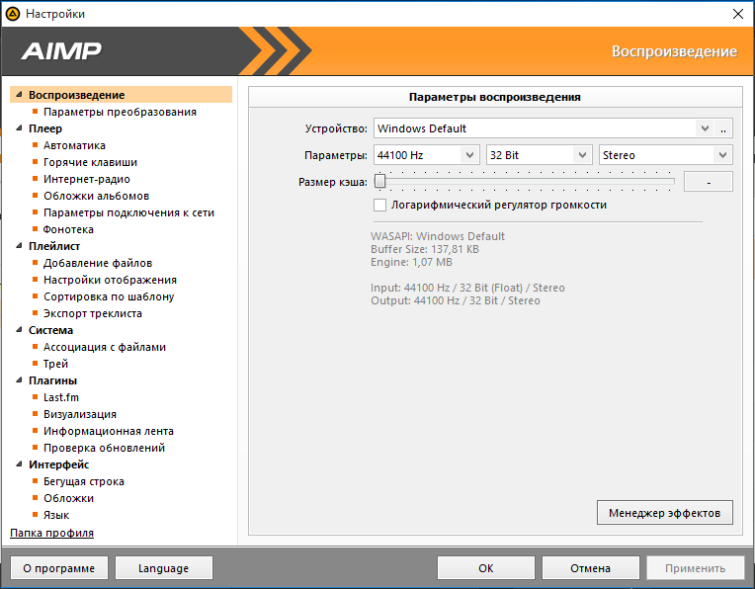Image resolution: width=755 pixels, height=589 pixels.
Task: Collapse the Плейлист tree section
Action: (19, 246)
